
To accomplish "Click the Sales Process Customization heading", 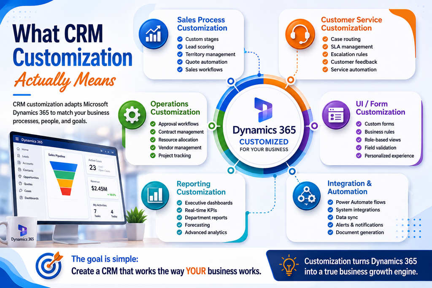I will point(202,24).
